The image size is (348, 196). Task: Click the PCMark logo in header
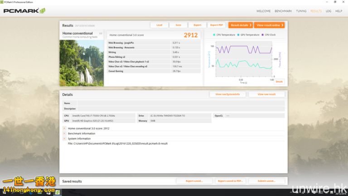coord(24,11)
